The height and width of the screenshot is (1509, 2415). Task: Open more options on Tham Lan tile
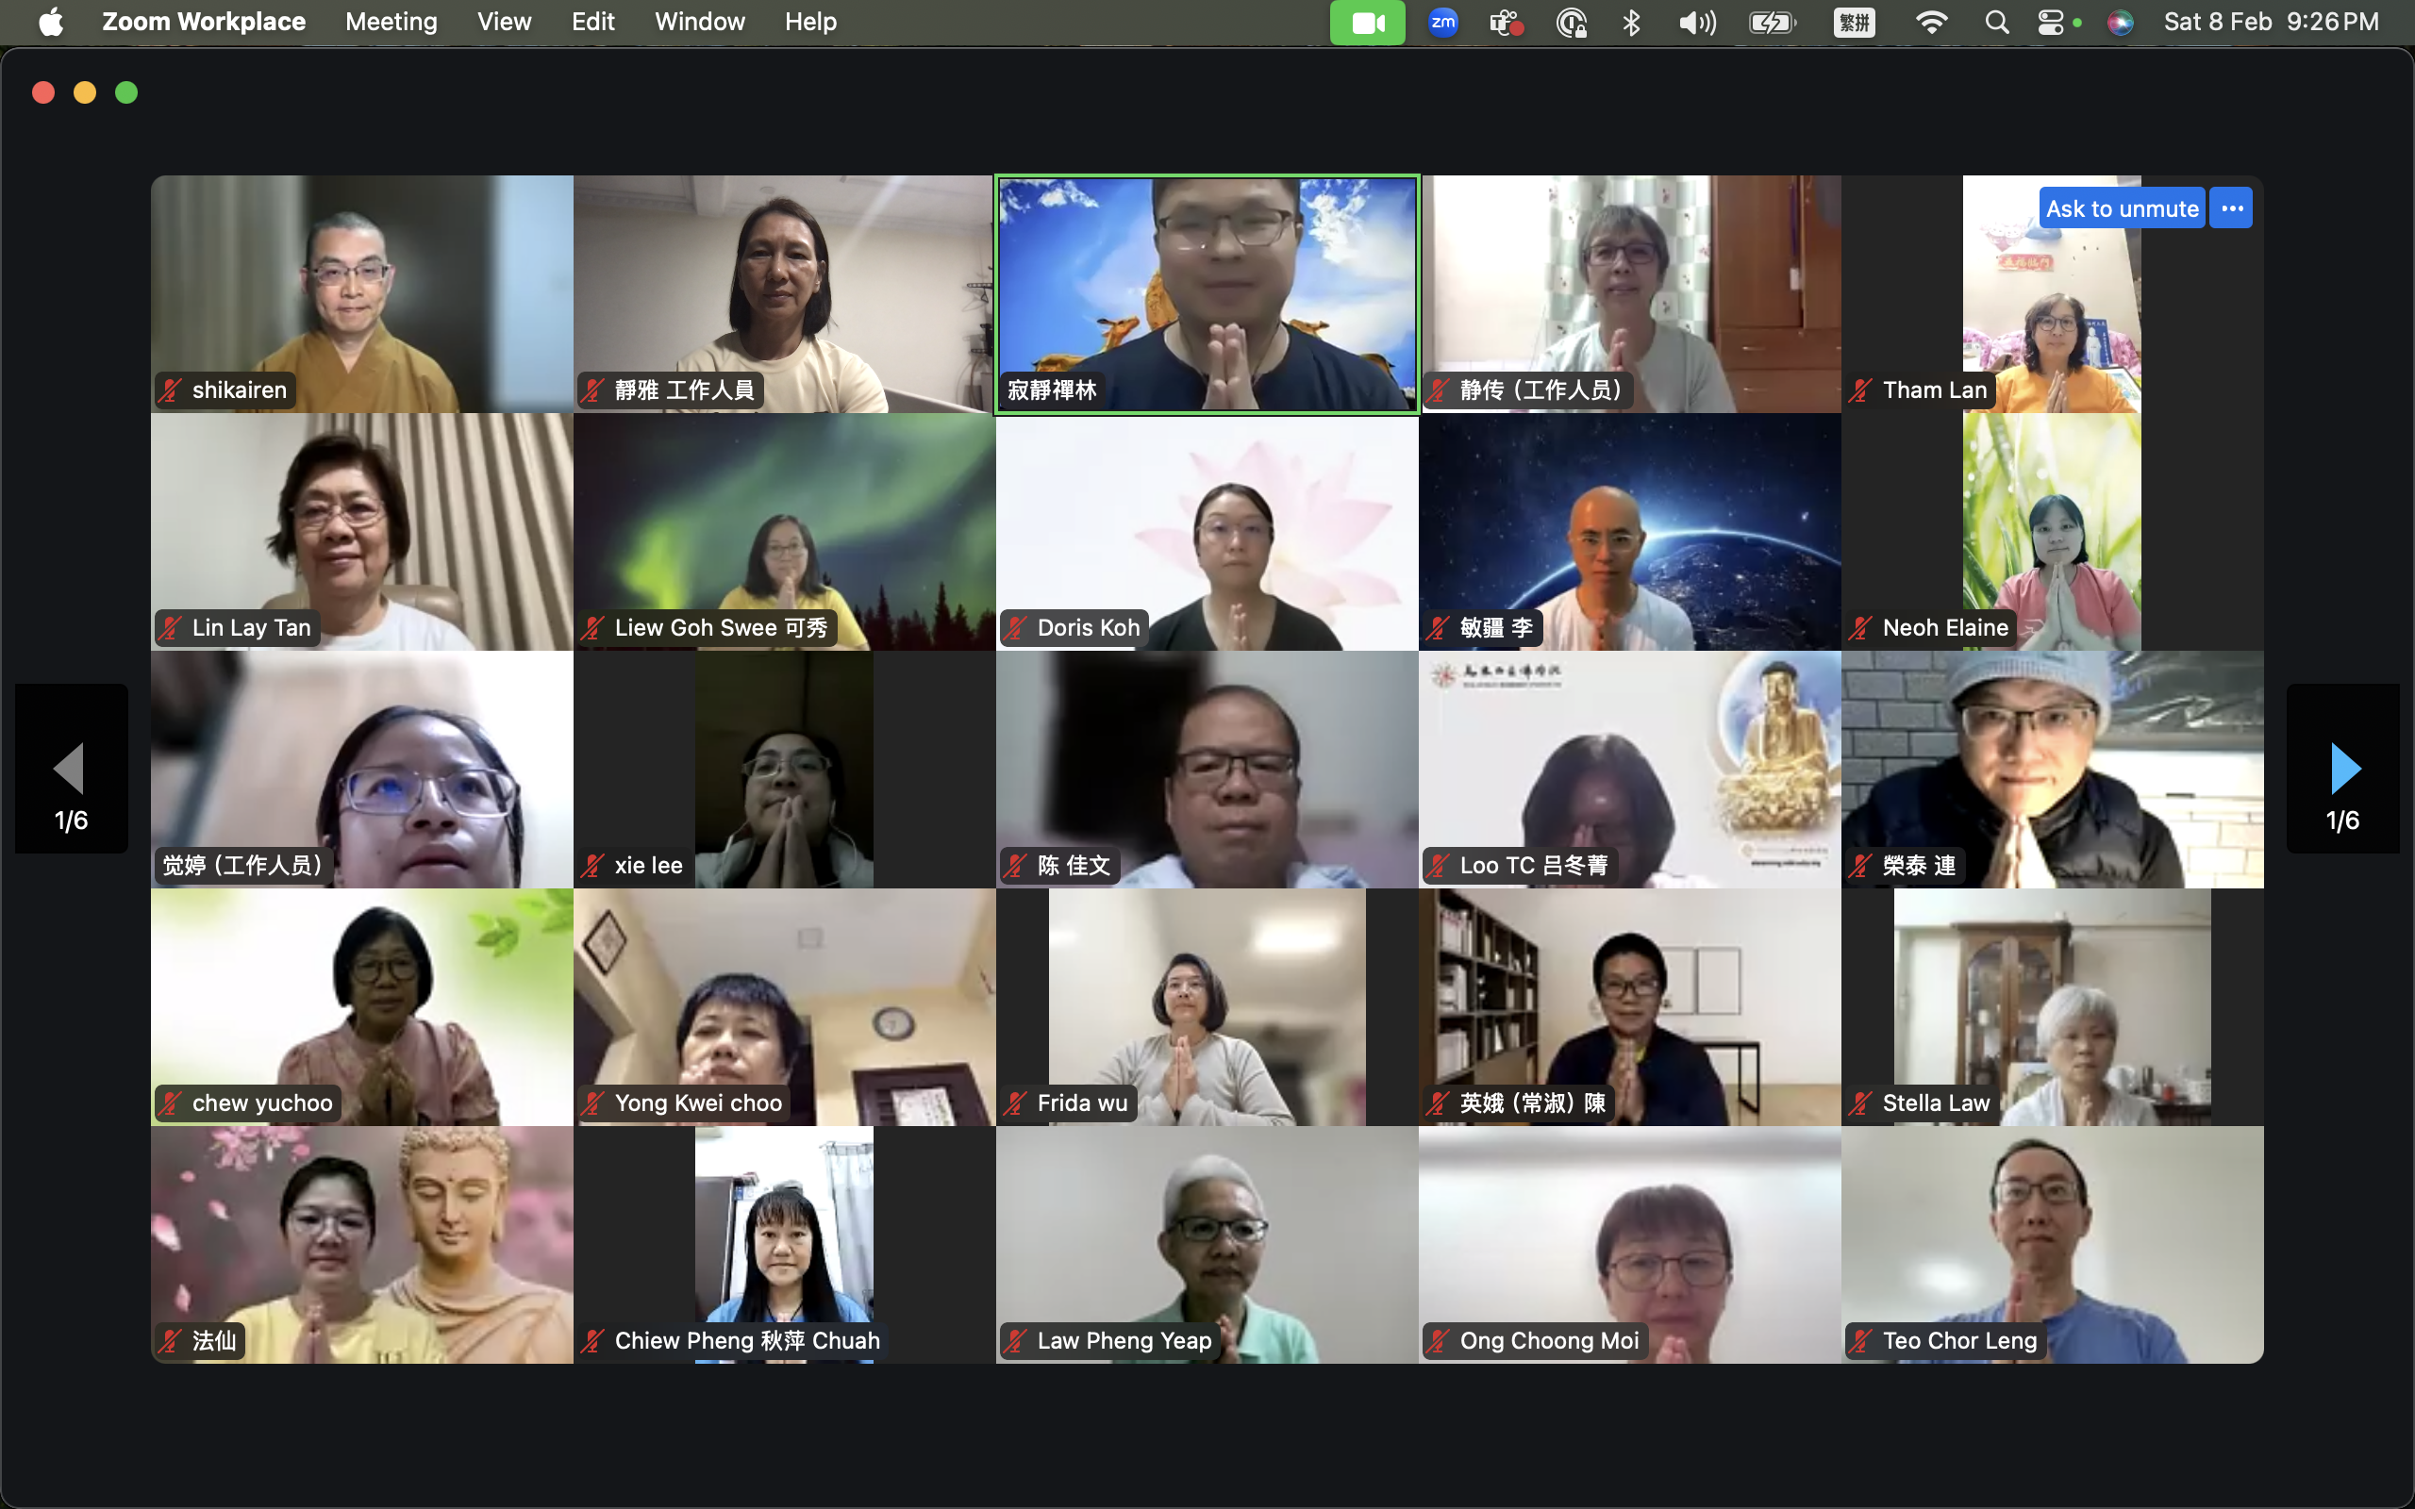(x=2231, y=208)
